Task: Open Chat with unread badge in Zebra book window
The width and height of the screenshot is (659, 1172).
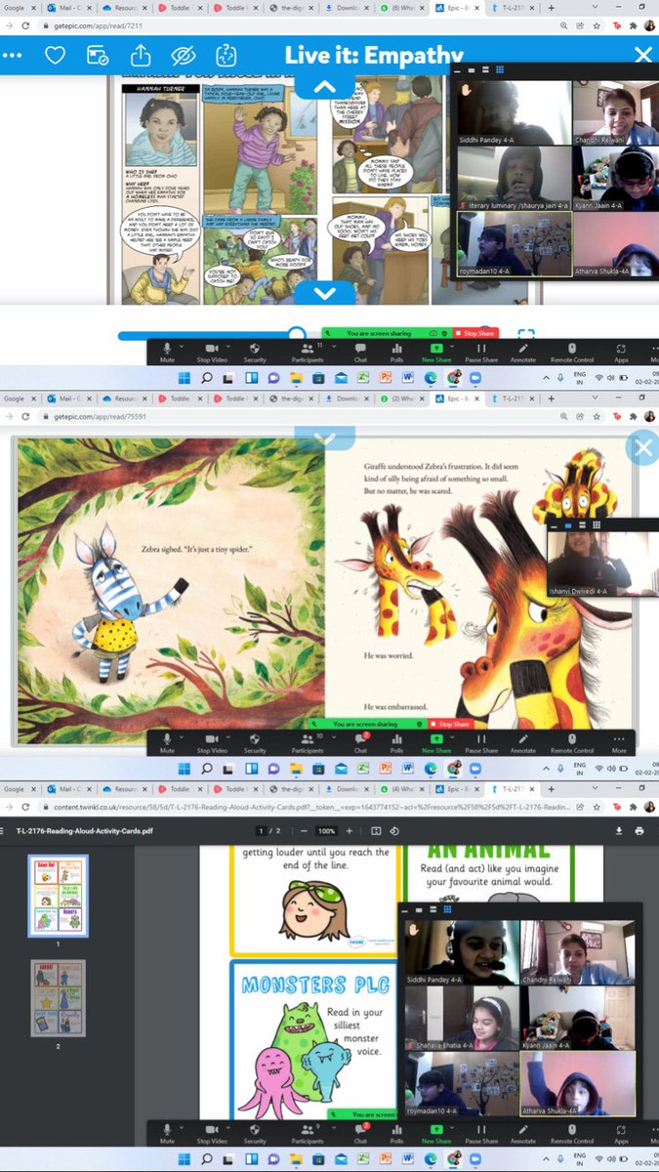Action: [360, 743]
